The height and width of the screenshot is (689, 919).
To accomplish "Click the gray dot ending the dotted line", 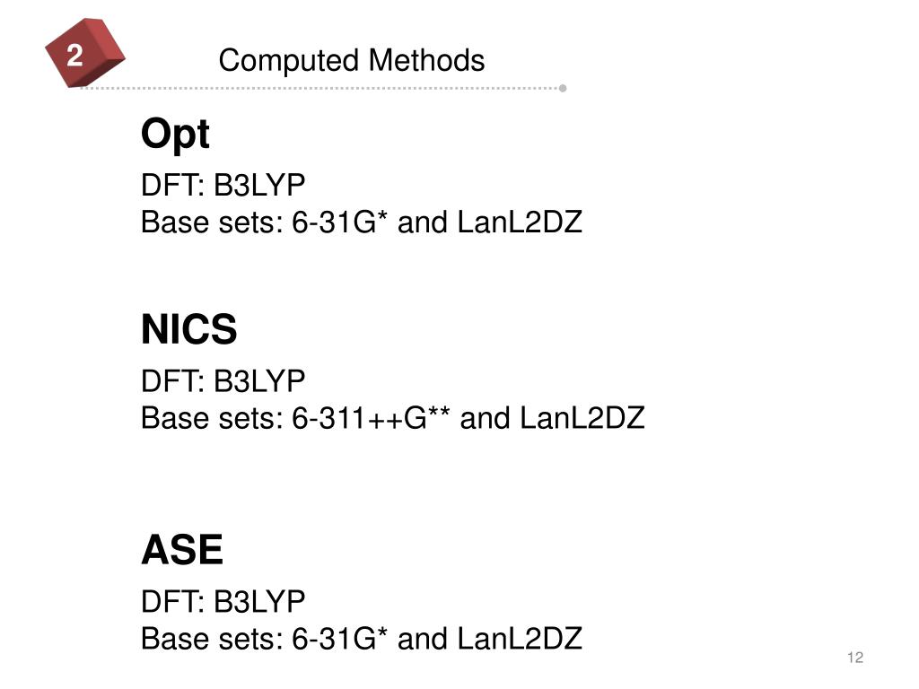I will [x=563, y=89].
